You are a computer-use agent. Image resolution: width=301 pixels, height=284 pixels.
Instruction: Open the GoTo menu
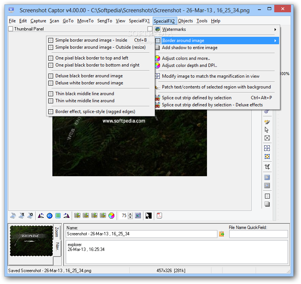68,21
